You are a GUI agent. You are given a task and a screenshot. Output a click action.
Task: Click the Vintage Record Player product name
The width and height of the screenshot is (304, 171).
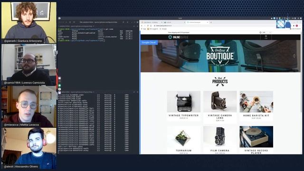(x=256, y=152)
